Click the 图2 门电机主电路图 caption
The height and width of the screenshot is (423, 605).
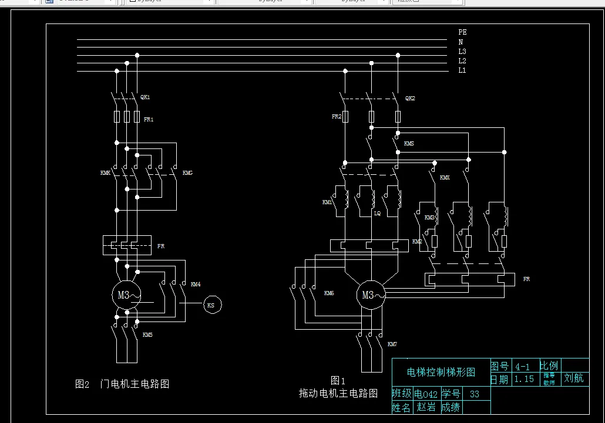(x=122, y=383)
